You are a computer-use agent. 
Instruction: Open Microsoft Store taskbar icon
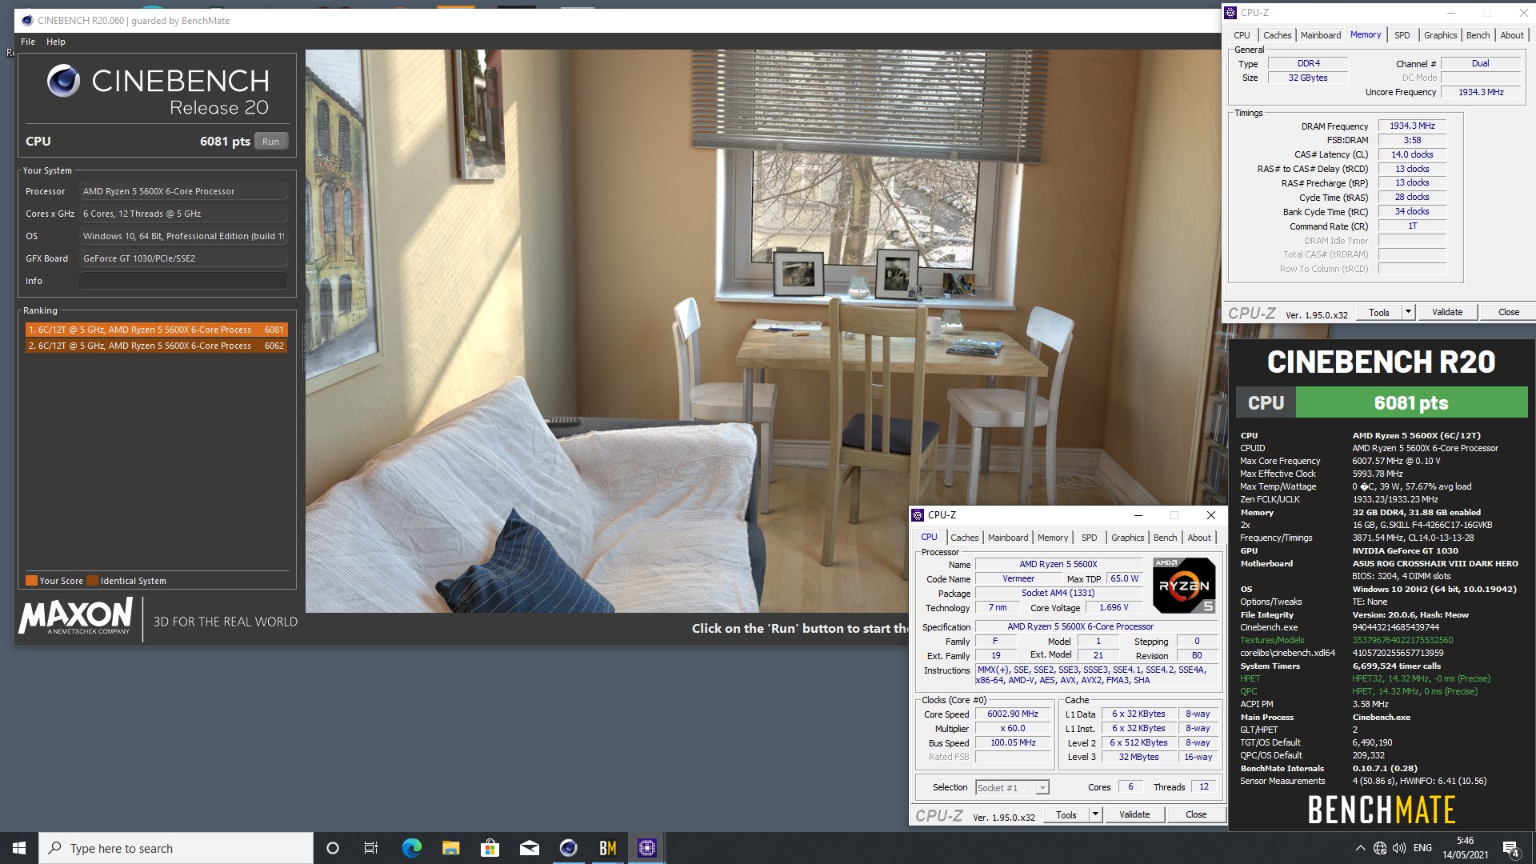(x=490, y=848)
